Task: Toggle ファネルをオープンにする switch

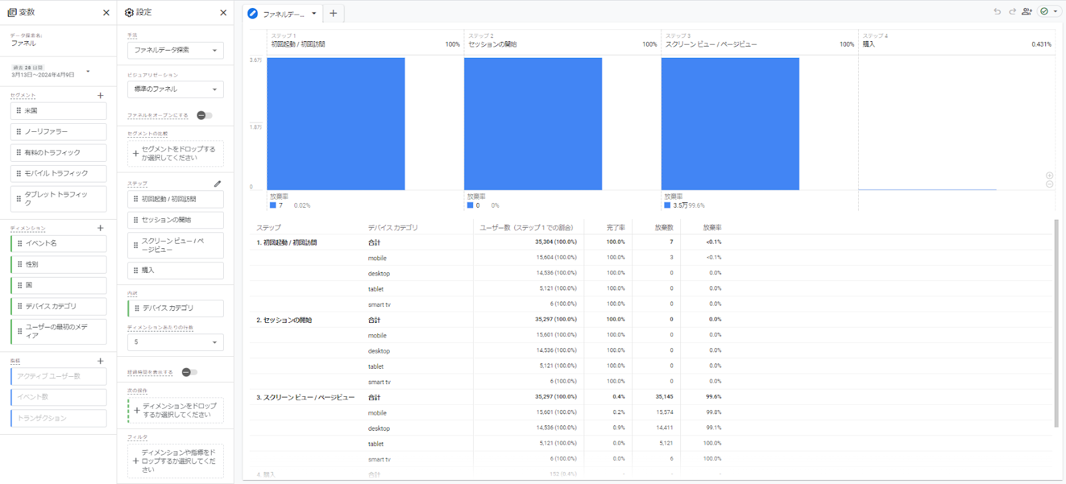Action: [x=205, y=115]
